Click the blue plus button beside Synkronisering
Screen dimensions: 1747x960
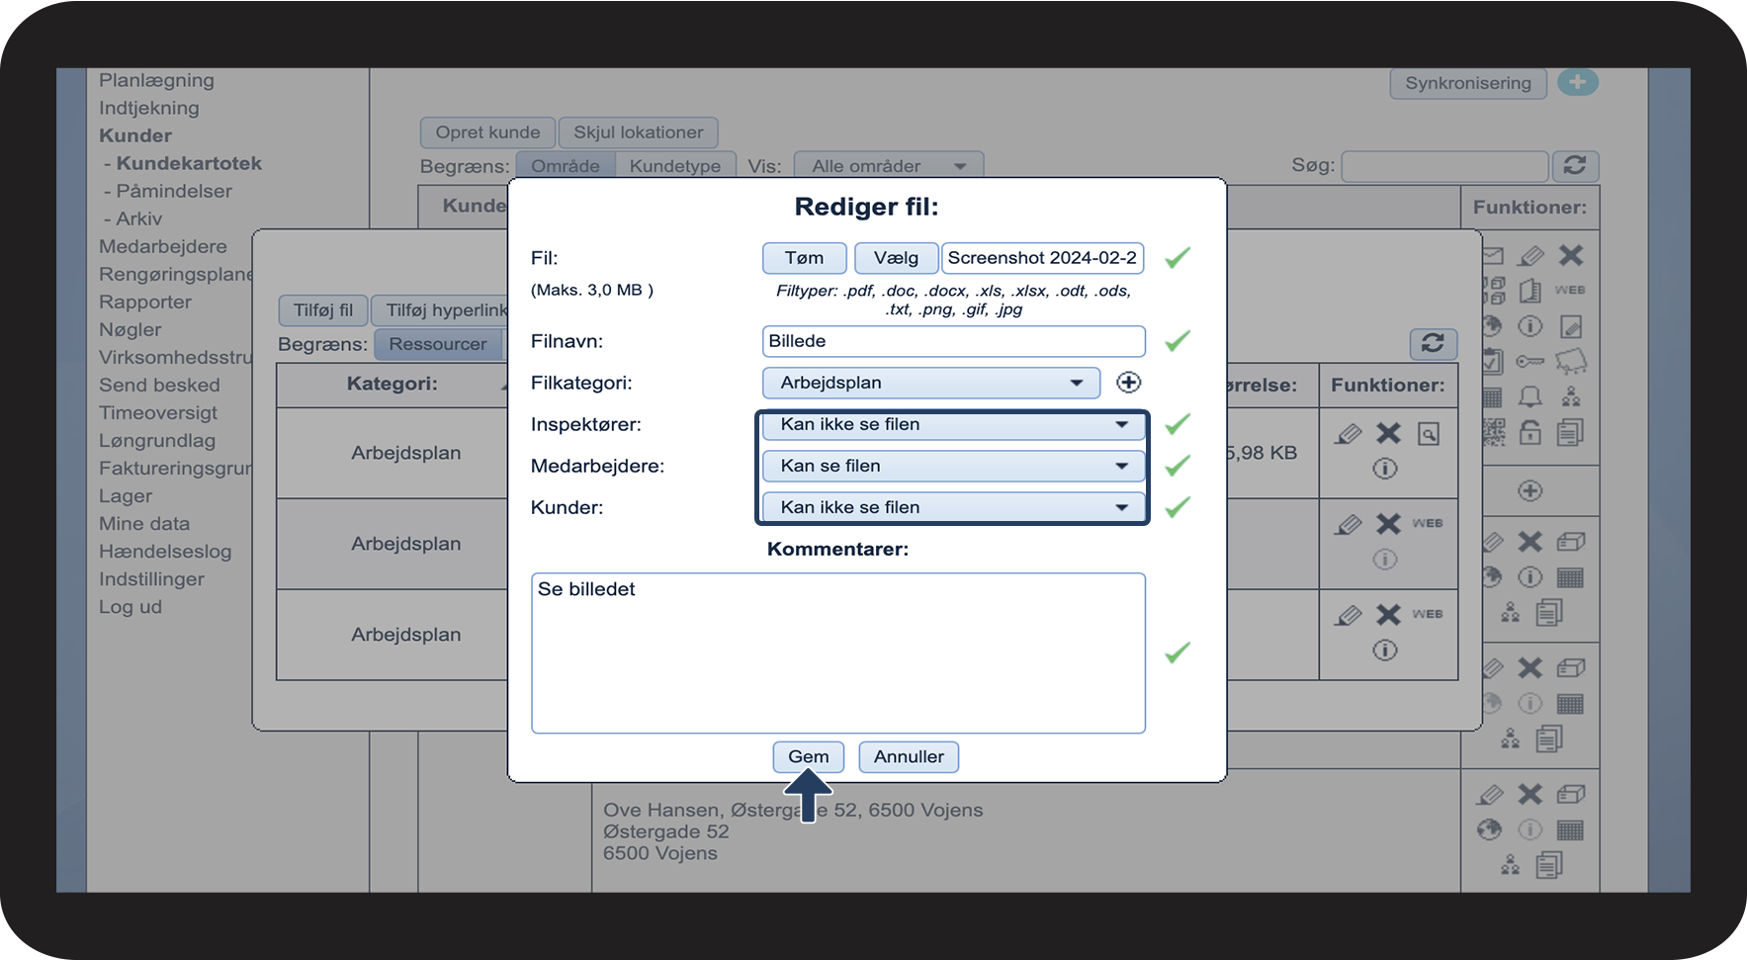pos(1577,83)
